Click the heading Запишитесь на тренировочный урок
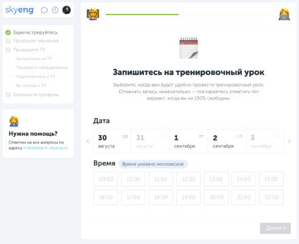This screenshot has width=299, height=244. pyautogui.click(x=188, y=72)
